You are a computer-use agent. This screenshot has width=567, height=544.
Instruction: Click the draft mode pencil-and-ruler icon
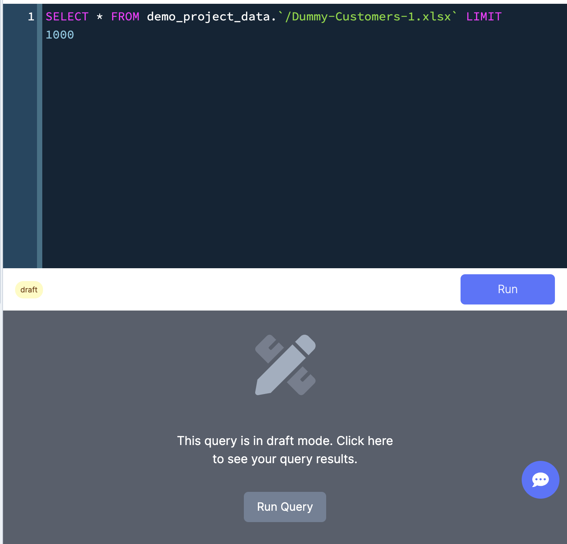[x=285, y=365]
